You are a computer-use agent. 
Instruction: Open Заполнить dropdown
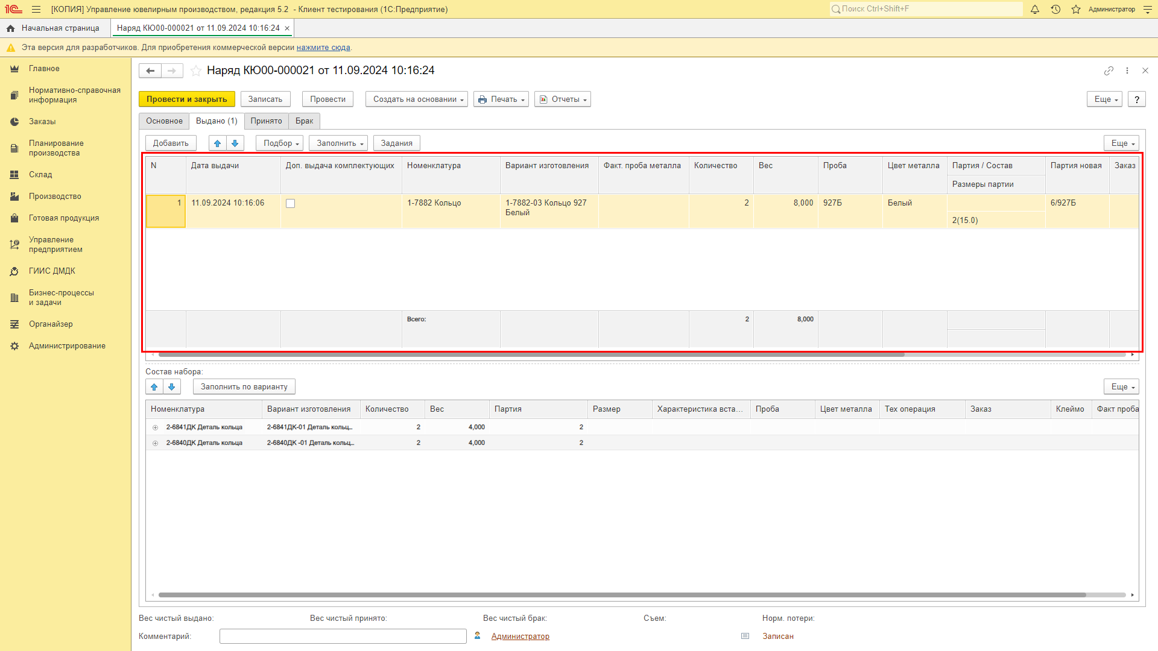[x=338, y=143]
